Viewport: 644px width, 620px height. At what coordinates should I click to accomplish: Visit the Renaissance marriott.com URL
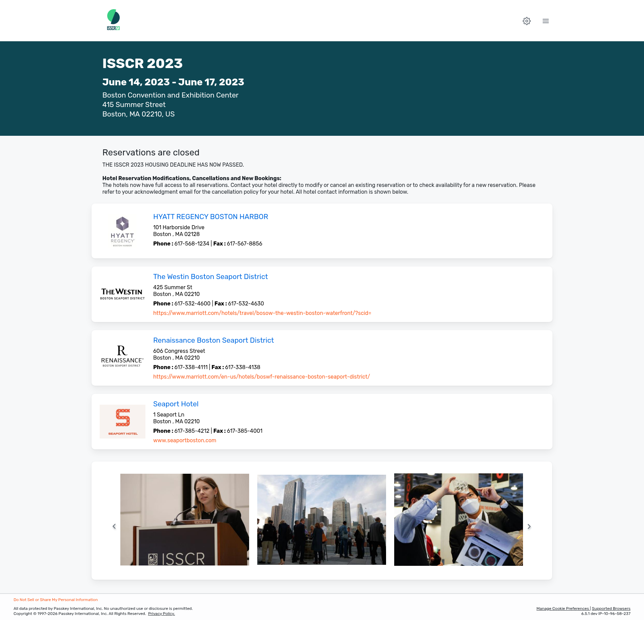coord(261,377)
